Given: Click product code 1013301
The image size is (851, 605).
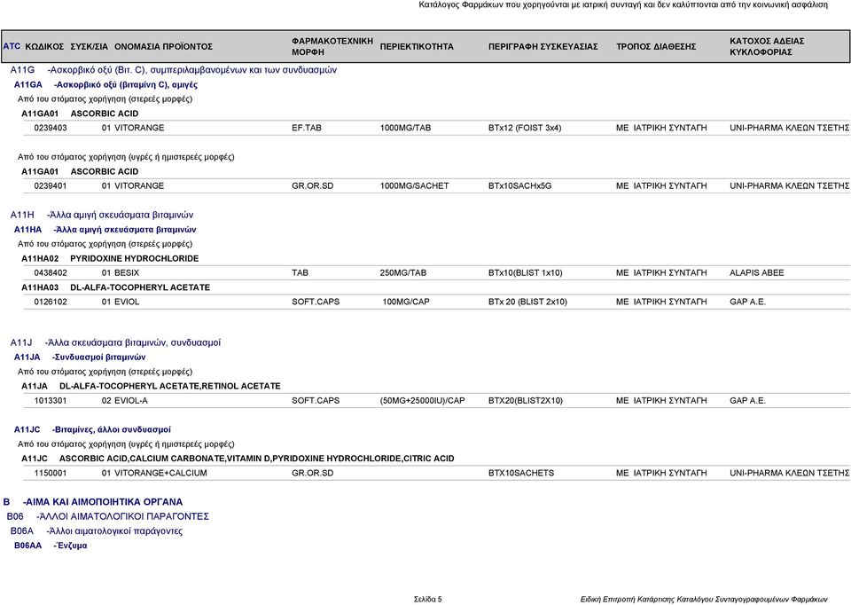Looking at the screenshot, I should pos(51,401).
